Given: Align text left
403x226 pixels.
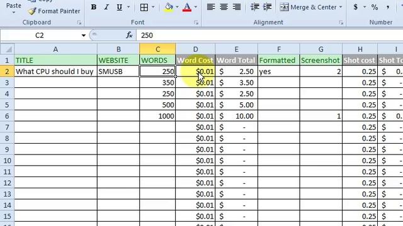Looking at the screenshot, I should pos(211,7).
